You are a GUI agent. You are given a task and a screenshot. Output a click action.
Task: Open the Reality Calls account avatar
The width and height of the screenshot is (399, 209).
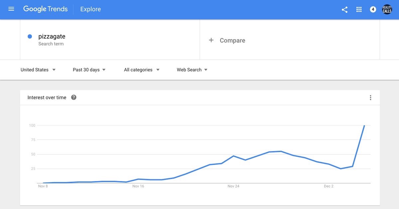point(387,9)
